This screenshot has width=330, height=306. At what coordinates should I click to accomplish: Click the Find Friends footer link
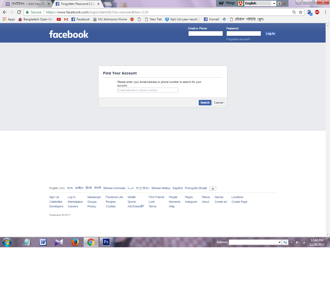coord(156,197)
